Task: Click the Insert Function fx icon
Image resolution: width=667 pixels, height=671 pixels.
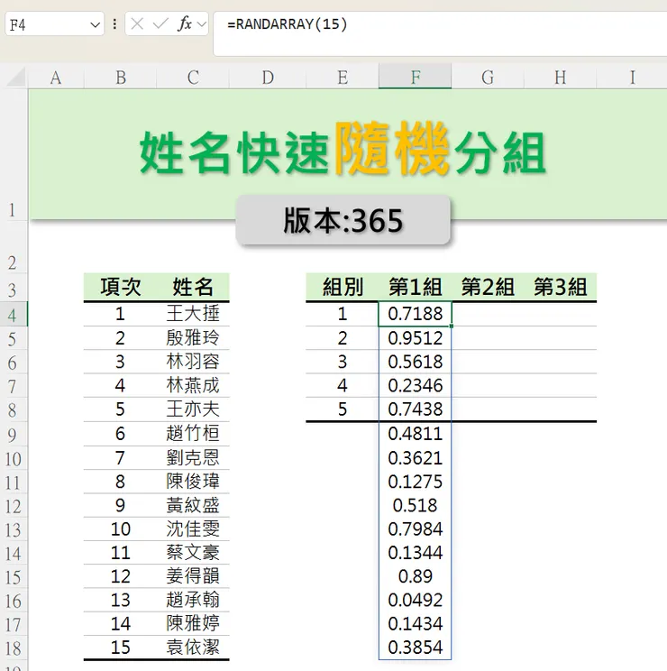Action: pos(184,24)
